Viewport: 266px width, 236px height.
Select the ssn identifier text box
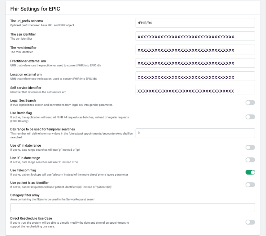pyautogui.click(x=195, y=36)
